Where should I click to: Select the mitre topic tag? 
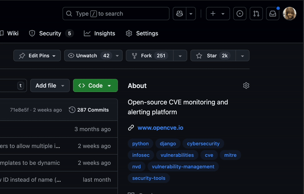231,155
